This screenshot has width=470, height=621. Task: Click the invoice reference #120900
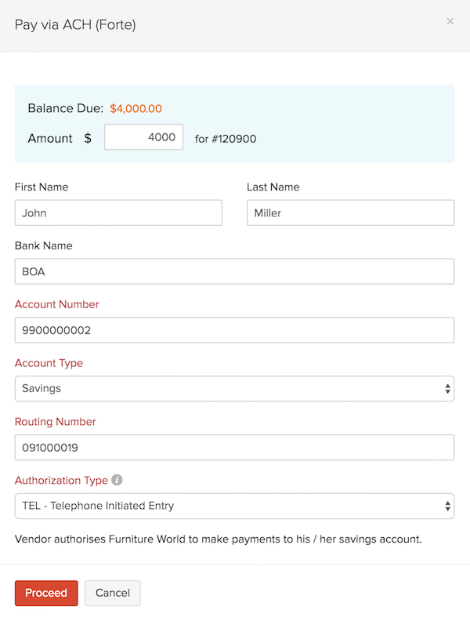pyautogui.click(x=233, y=139)
